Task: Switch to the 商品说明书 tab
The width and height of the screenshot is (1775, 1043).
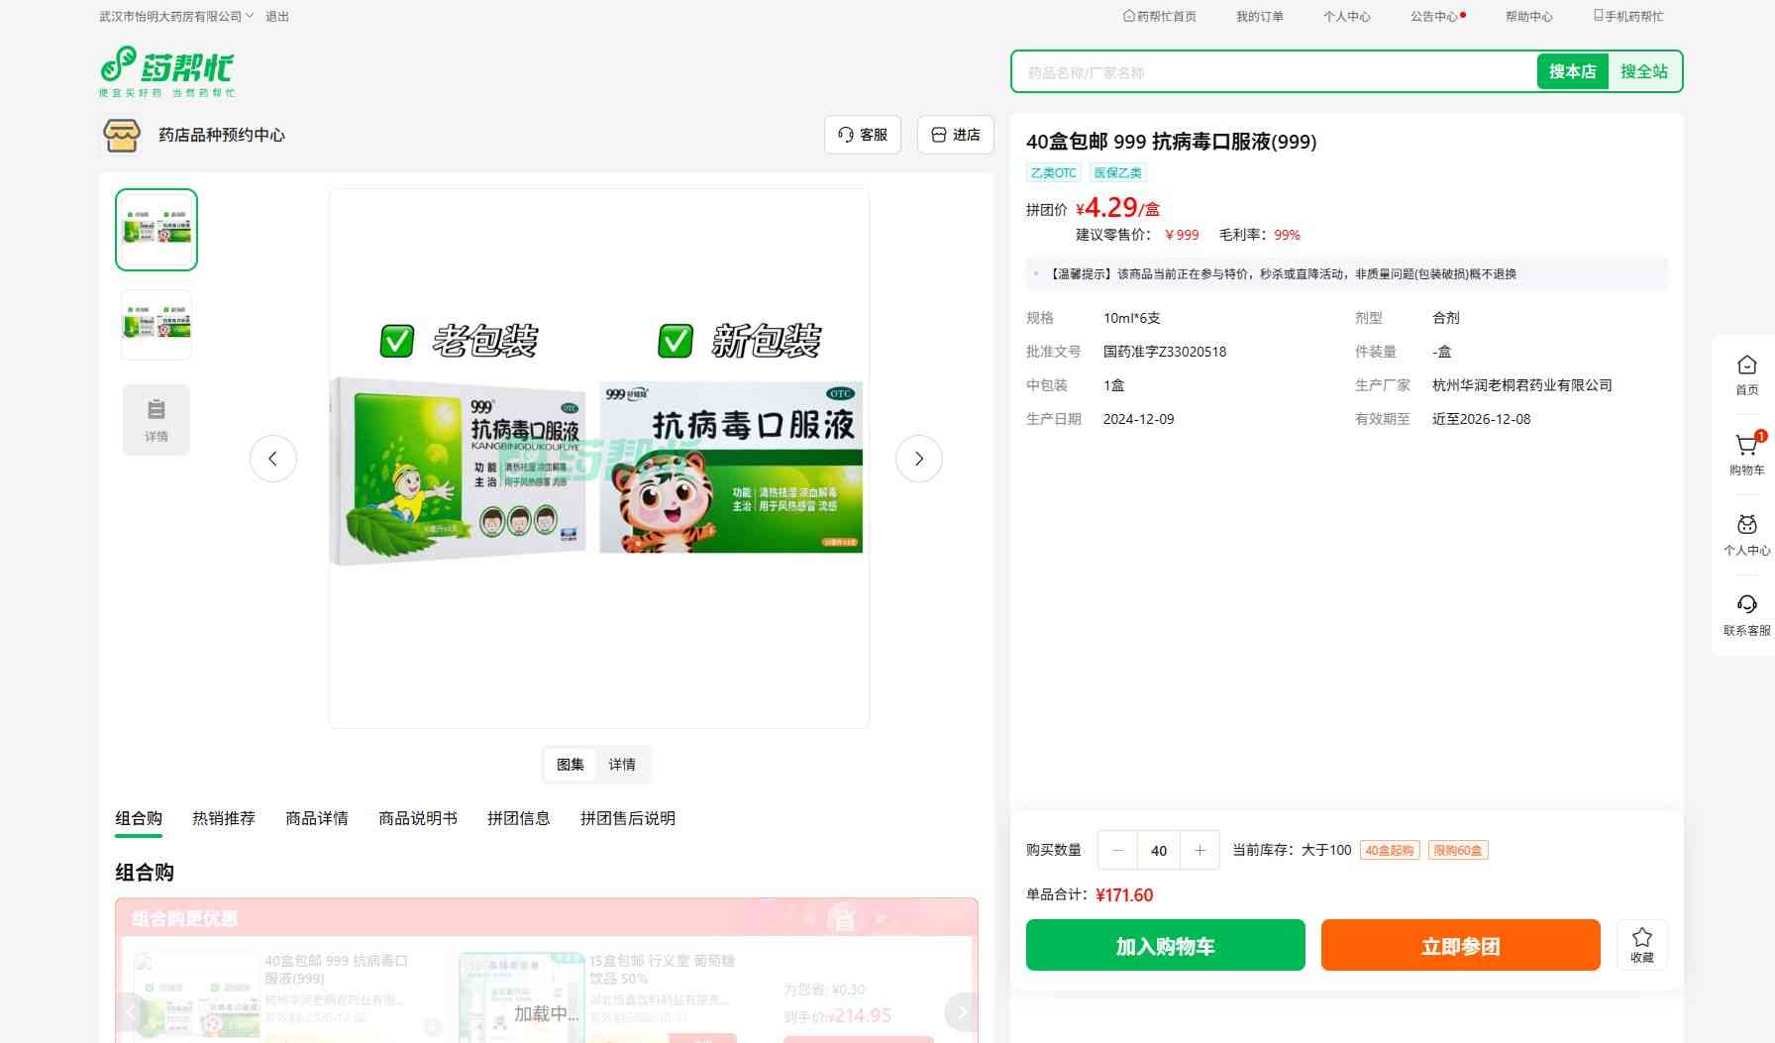Action: [x=418, y=818]
